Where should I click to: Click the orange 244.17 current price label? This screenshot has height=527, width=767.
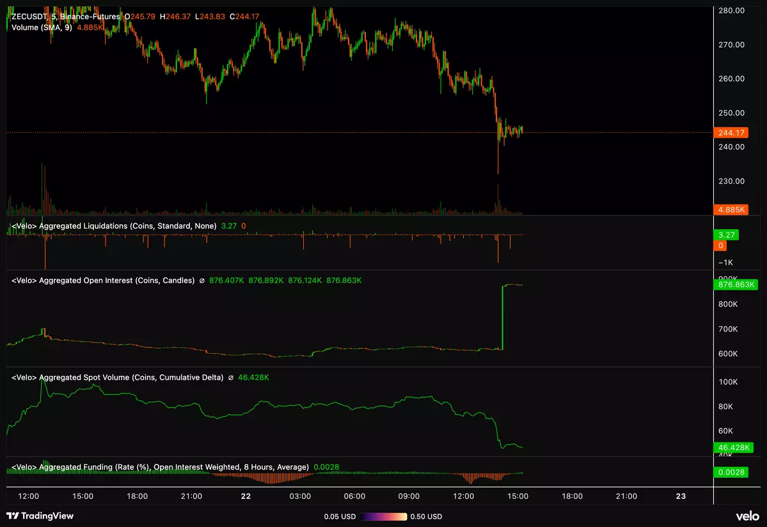(731, 133)
